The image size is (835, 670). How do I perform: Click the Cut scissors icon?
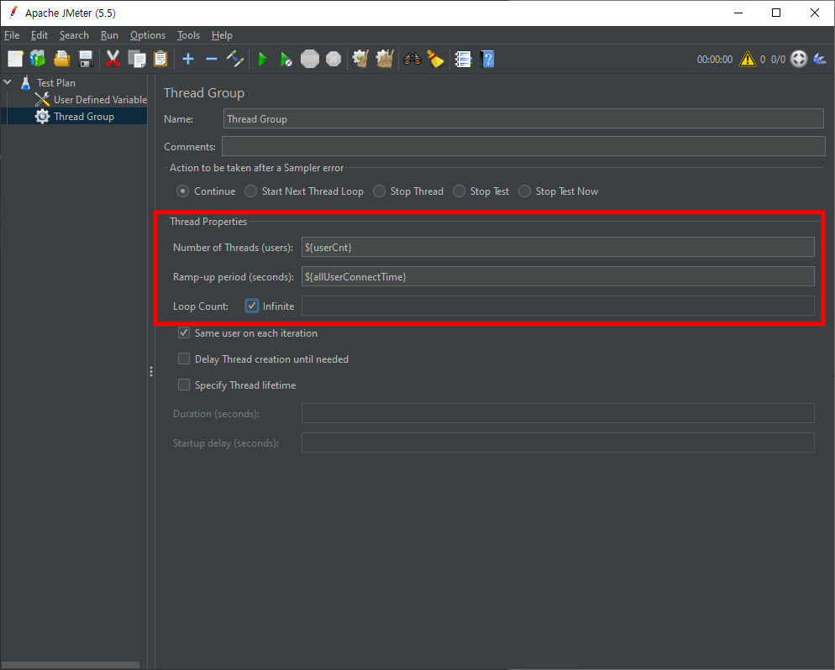[x=113, y=59]
